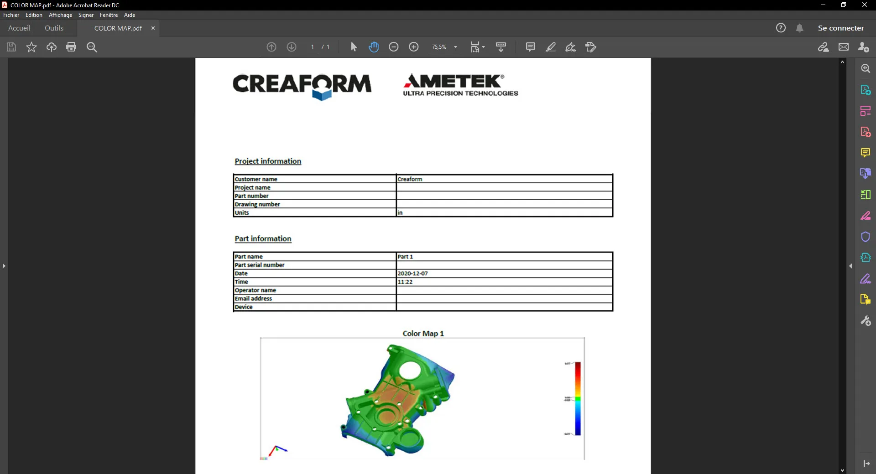
Task: Click the color scale legend bar
Action: click(578, 398)
